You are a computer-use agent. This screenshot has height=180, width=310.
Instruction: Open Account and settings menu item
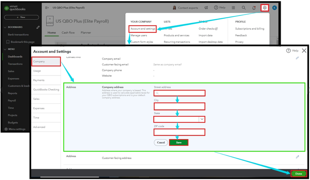tap(143, 29)
